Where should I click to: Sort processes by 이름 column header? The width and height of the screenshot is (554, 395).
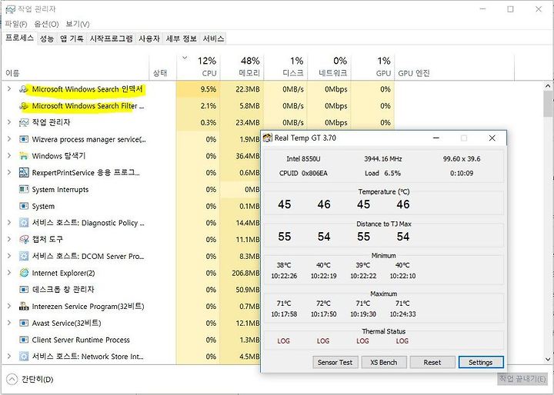coord(75,67)
